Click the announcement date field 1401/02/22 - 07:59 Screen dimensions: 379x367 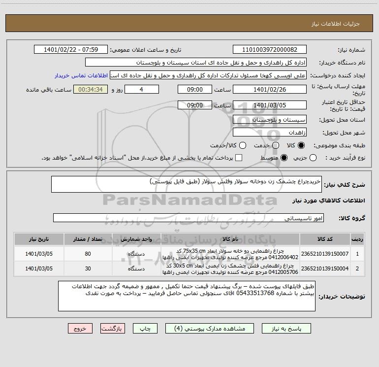coord(71,50)
